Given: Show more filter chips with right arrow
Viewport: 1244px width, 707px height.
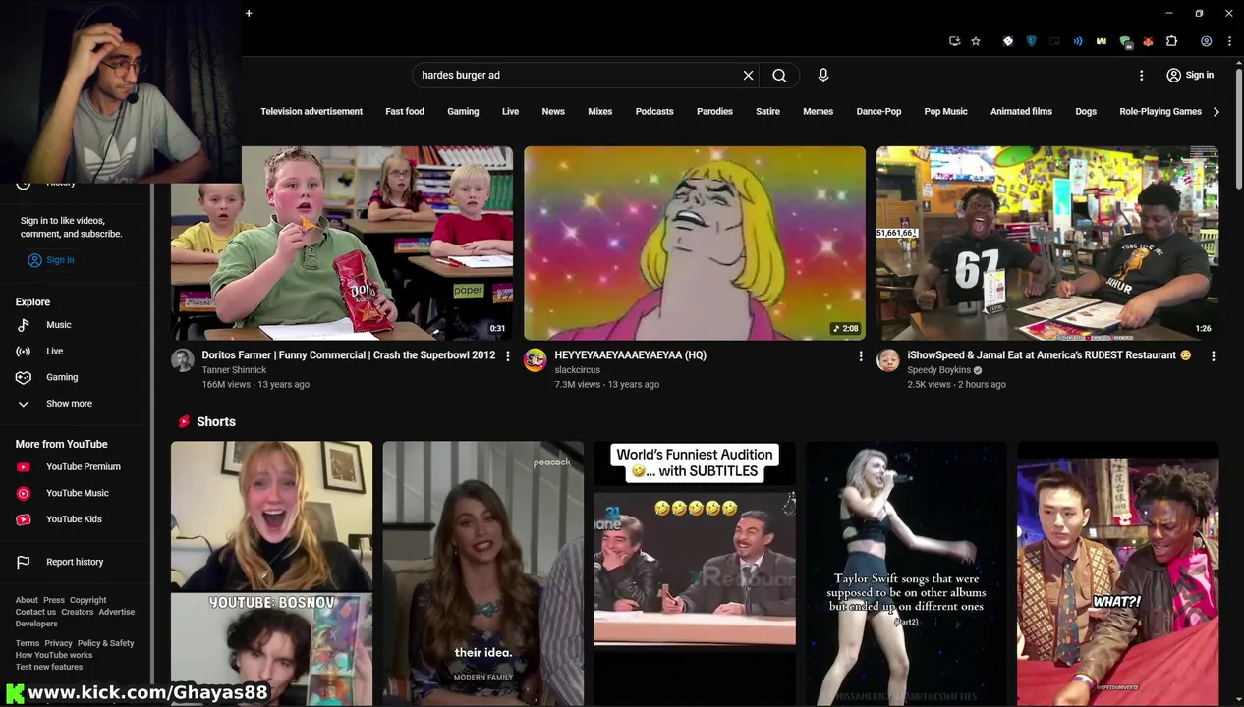Looking at the screenshot, I should (x=1216, y=112).
